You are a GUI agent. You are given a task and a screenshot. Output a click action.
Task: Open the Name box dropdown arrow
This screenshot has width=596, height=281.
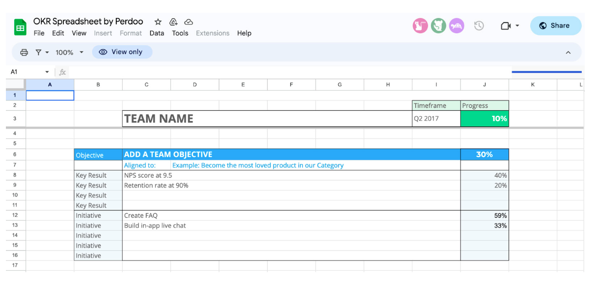(47, 72)
